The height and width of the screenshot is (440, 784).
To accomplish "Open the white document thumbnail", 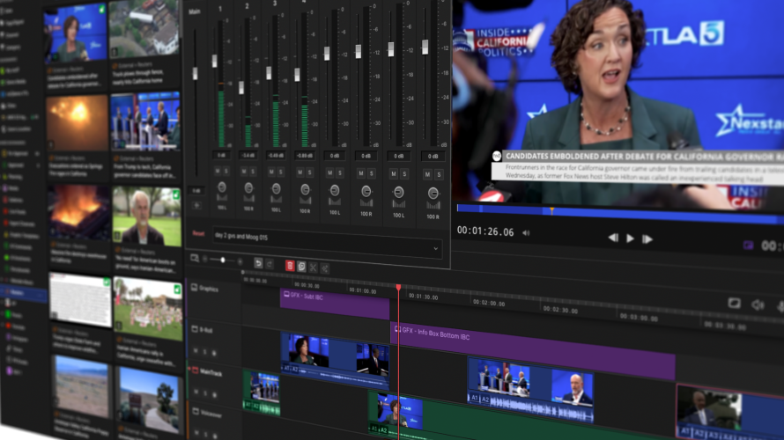I will point(80,300).
